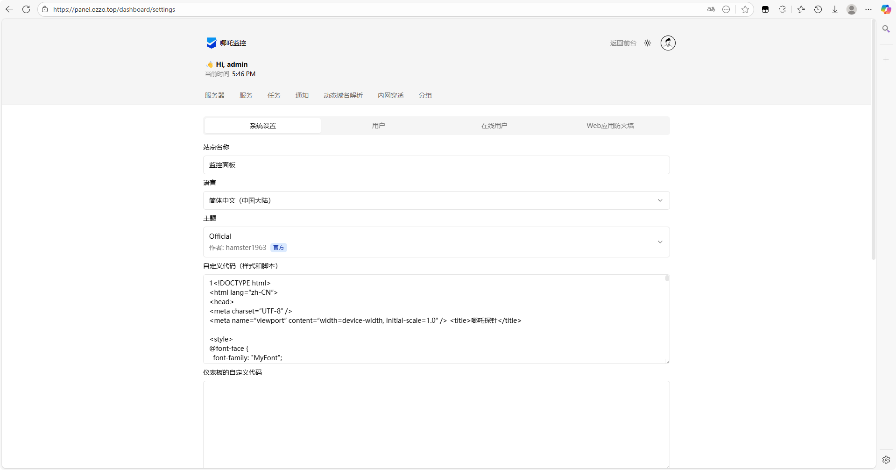Open 动态域名解析 navigation item
The height and width of the screenshot is (470, 896).
point(343,95)
